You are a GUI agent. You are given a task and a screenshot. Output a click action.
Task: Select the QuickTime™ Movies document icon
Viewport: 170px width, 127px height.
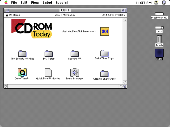pos(48,72)
